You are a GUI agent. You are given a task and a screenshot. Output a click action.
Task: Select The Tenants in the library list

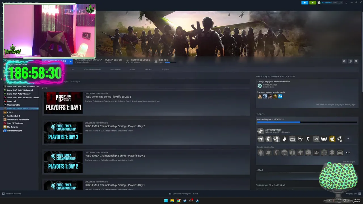(12, 127)
